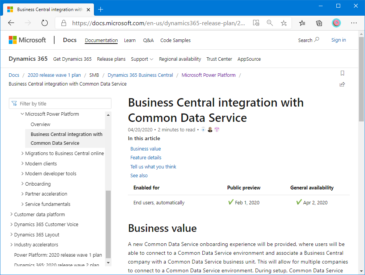Expand the Partner acceleration node
The width and height of the screenshot is (365, 275).
pos(23,194)
